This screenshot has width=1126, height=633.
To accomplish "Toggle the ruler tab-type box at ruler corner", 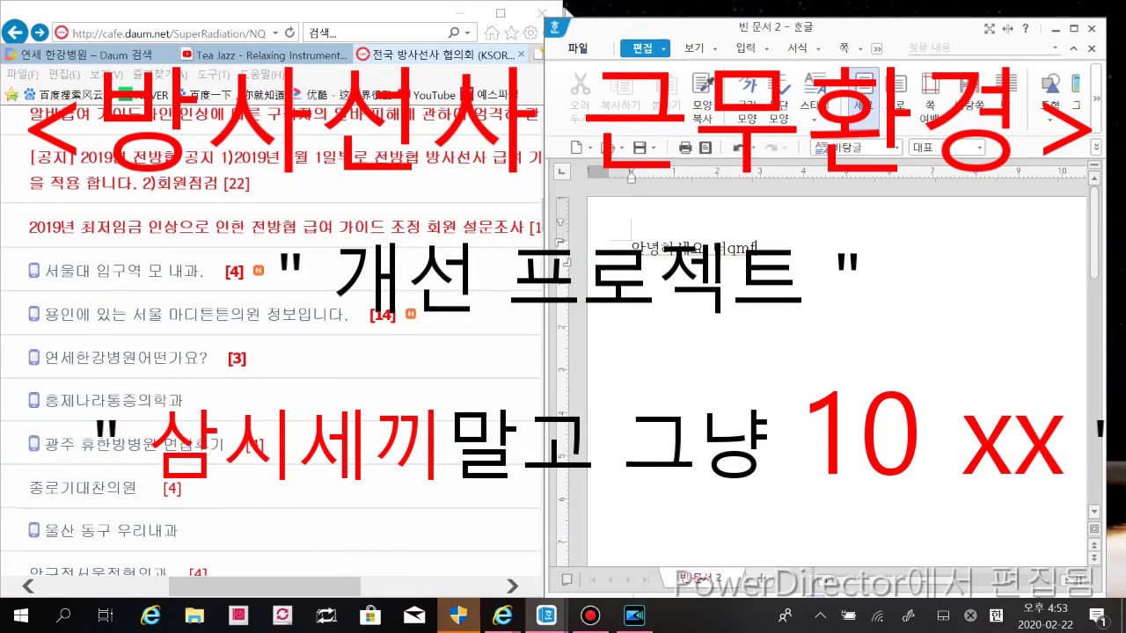I will [x=564, y=171].
